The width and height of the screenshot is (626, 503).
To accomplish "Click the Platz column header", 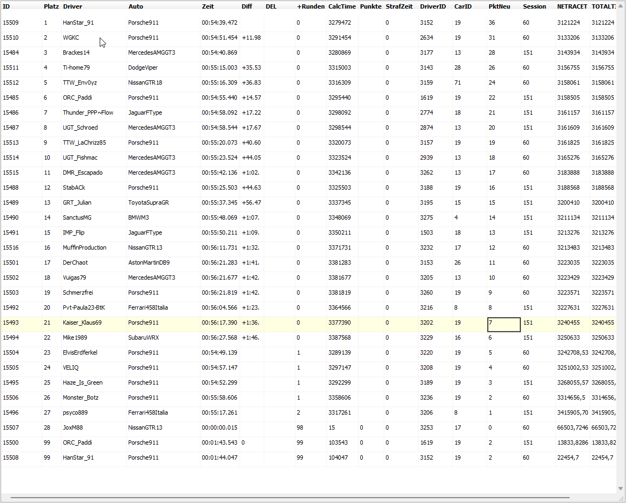I will pos(51,6).
